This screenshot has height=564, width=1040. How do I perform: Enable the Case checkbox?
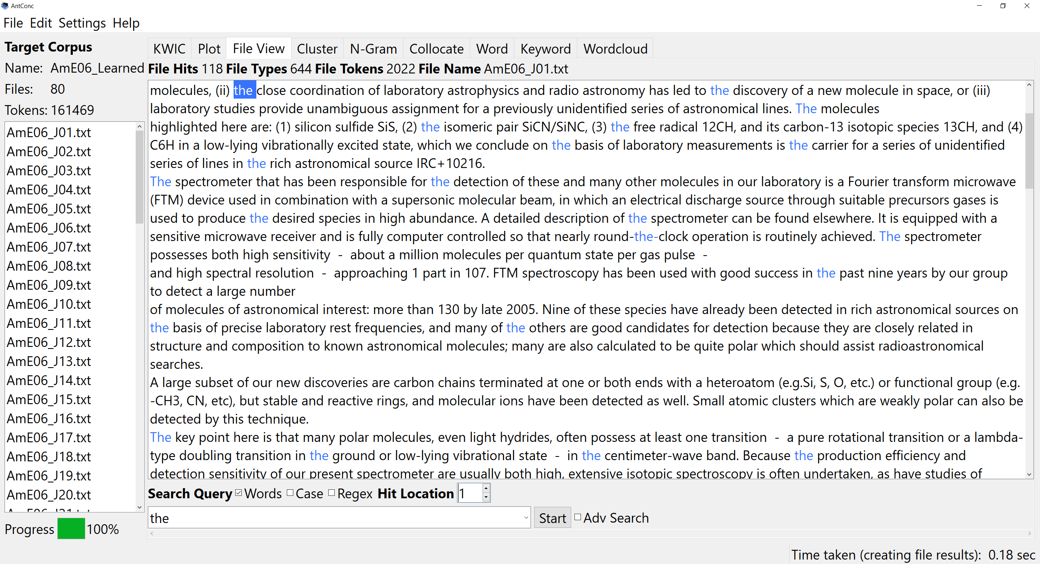(290, 493)
